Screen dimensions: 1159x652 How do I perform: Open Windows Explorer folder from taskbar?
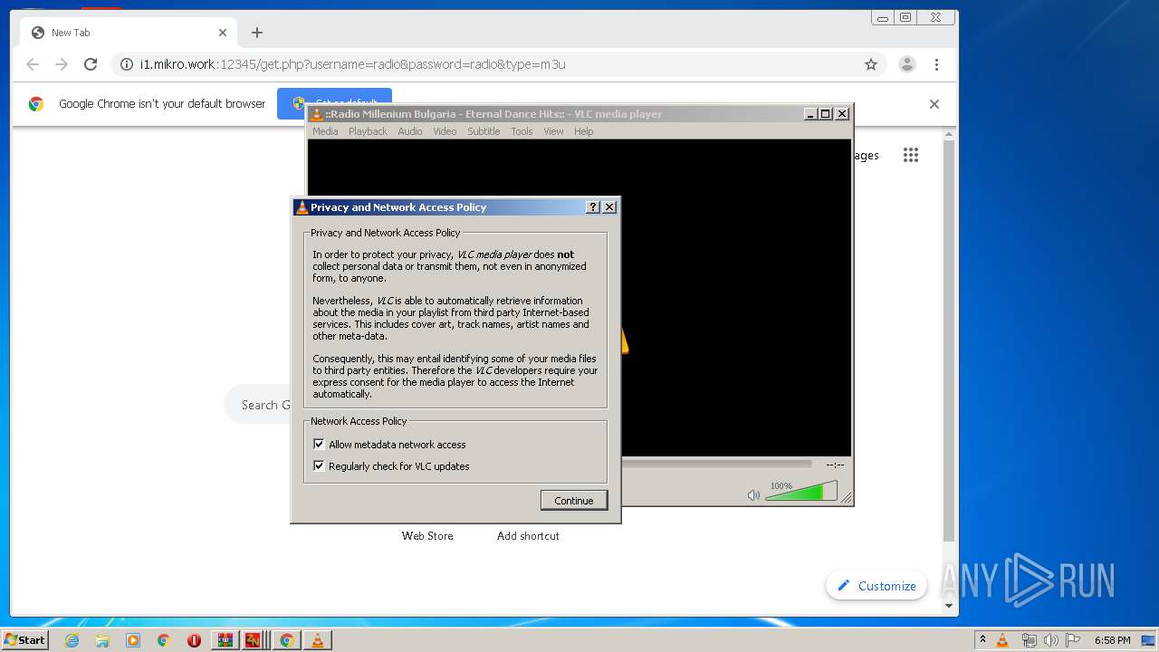coord(102,640)
